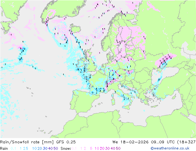
Task: Click the "Snow:" legend label
Action: click(66, 149)
